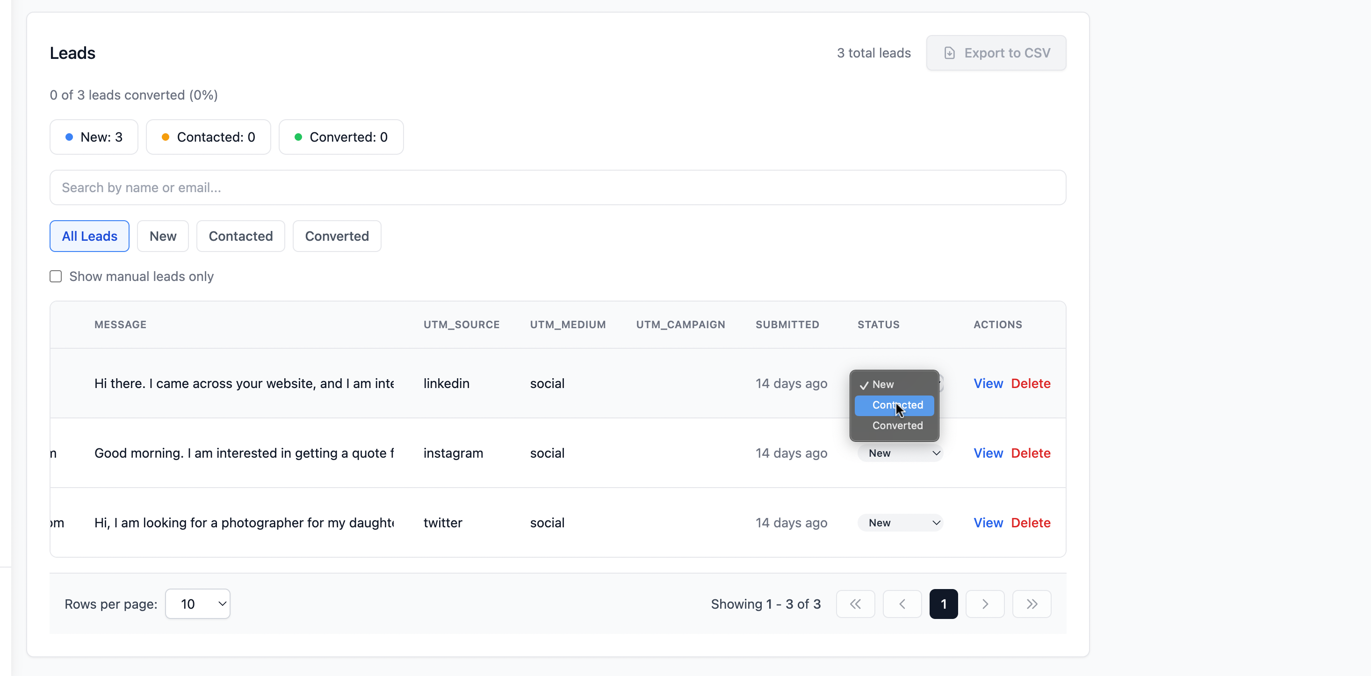Filter the table by the New tab
This screenshot has width=1371, height=676.
[163, 236]
